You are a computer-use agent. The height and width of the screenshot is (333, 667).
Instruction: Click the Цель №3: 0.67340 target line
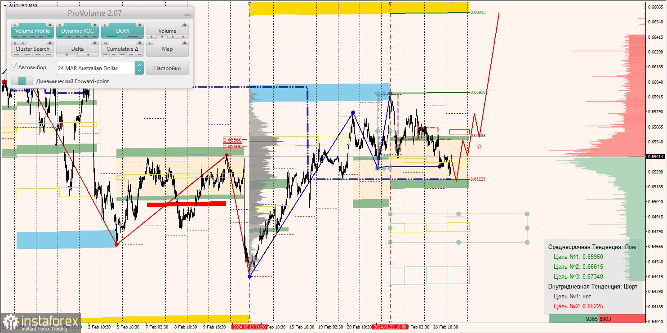tap(578, 277)
